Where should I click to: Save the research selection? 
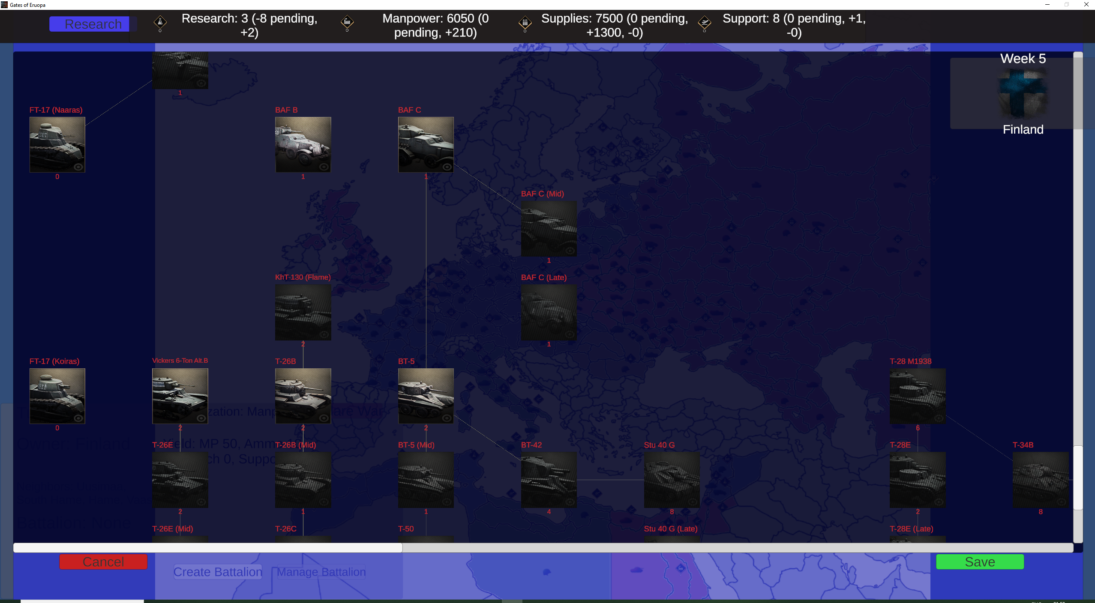pyautogui.click(x=980, y=561)
